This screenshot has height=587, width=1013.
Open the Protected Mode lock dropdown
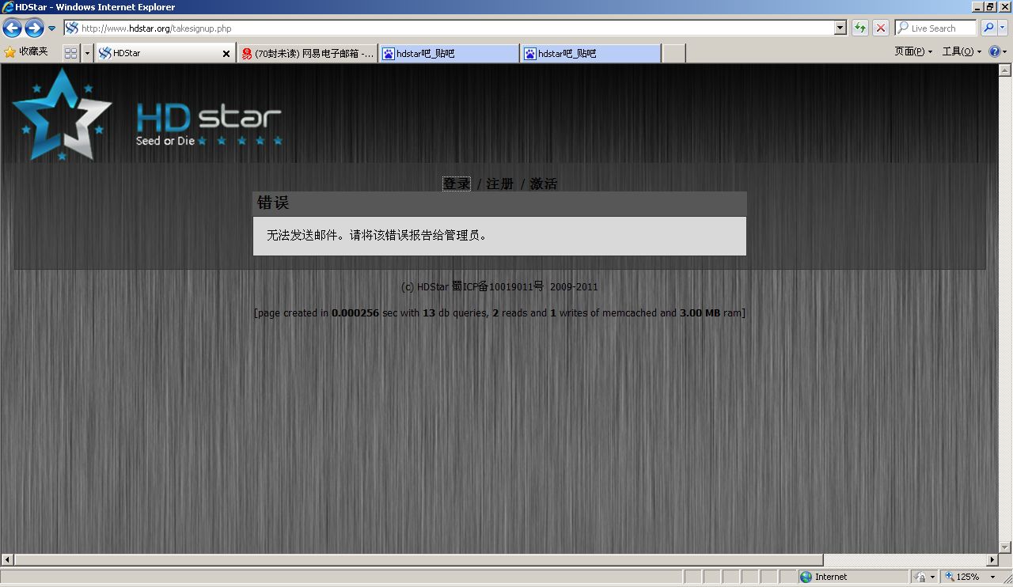pyautogui.click(x=924, y=577)
